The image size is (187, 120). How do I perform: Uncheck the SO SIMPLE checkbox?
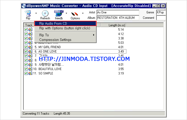26,73
